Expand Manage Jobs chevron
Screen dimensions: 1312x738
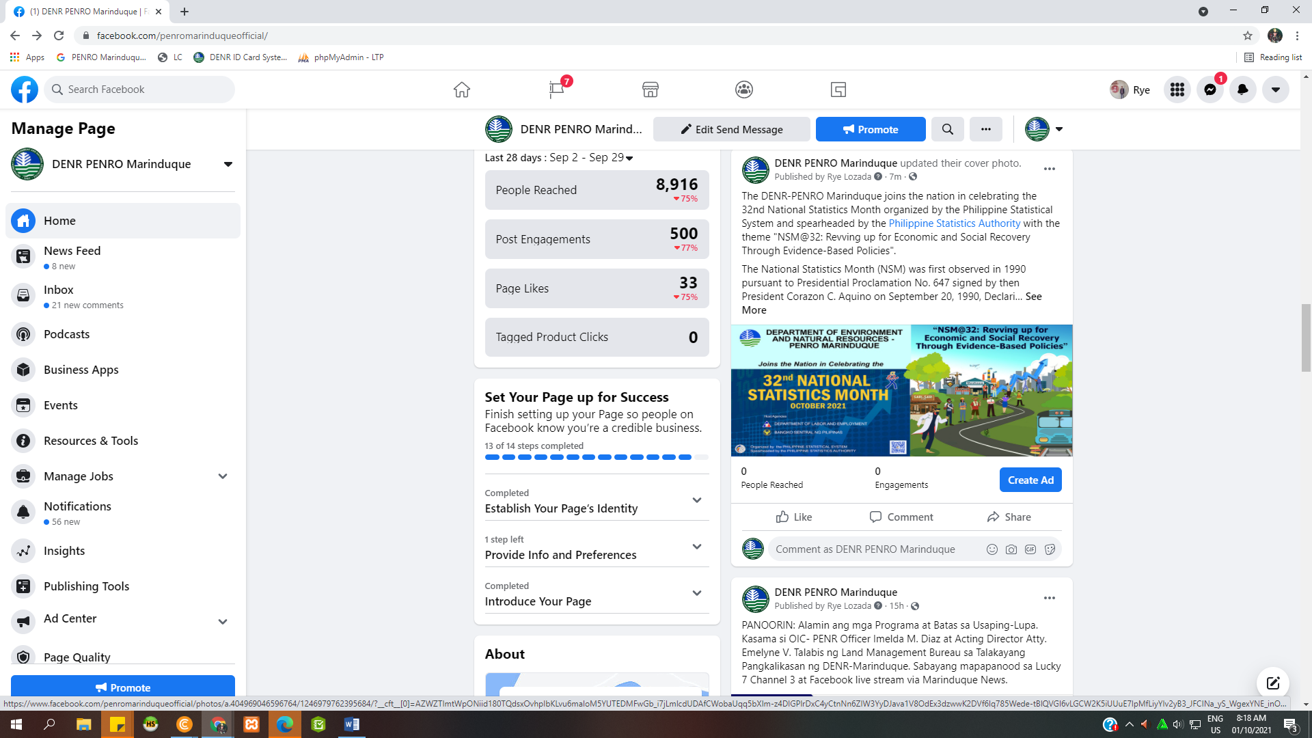click(x=223, y=476)
